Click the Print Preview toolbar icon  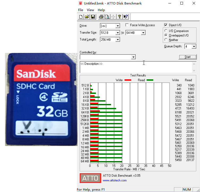pyautogui.click(x=107, y=17)
